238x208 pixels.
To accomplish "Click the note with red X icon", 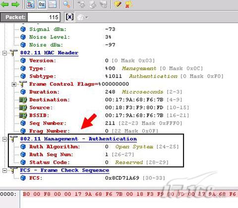I will pyautogui.click(x=129, y=4).
